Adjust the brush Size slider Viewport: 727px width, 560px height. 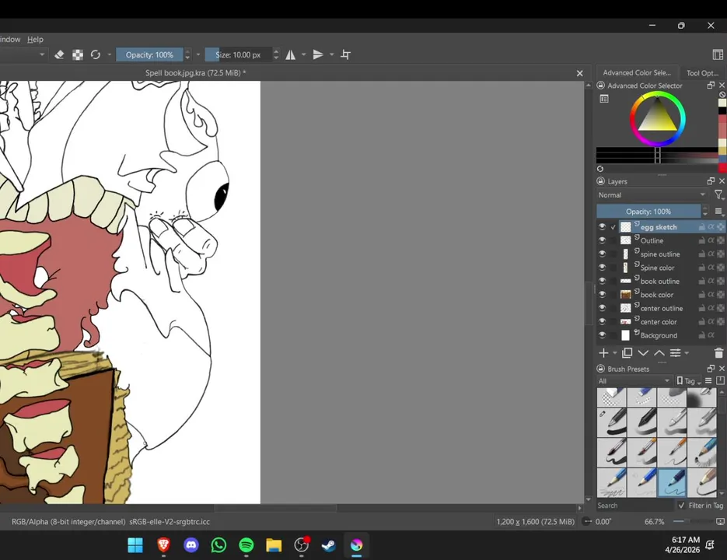click(x=238, y=54)
